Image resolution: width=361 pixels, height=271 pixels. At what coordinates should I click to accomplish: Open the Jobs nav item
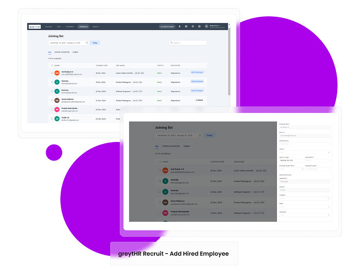[x=59, y=27]
